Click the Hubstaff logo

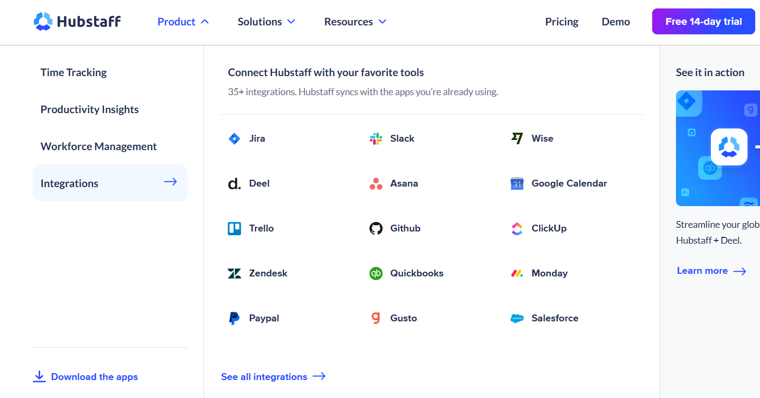pyautogui.click(x=77, y=21)
